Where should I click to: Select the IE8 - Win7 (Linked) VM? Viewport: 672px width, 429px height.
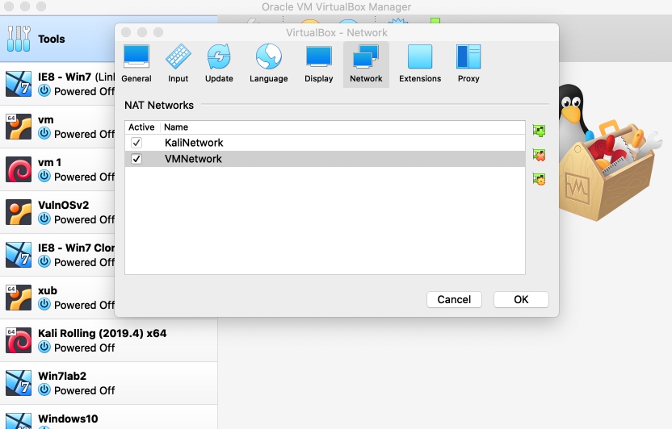point(57,84)
